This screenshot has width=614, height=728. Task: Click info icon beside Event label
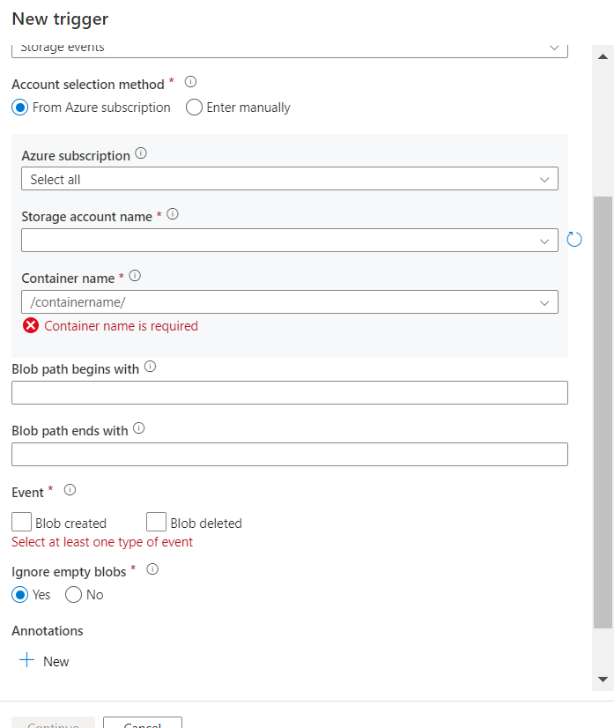[70, 490]
